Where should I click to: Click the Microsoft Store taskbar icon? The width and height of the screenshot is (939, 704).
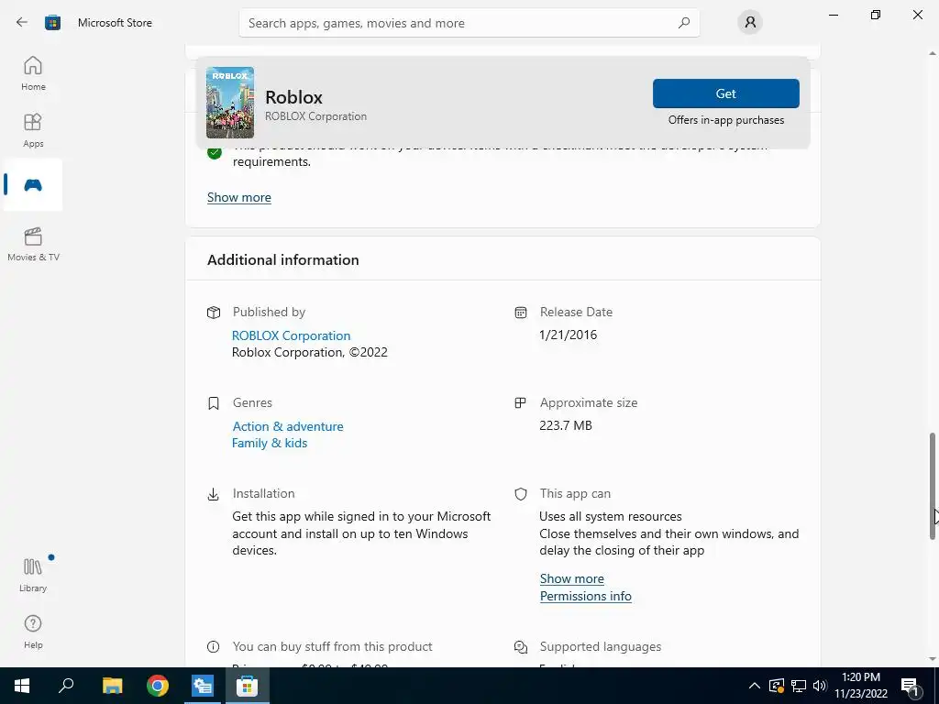247,686
